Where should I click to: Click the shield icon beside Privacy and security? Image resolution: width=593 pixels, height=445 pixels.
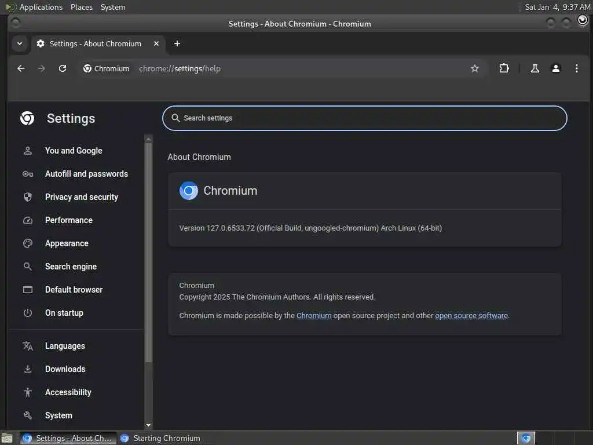tap(28, 197)
